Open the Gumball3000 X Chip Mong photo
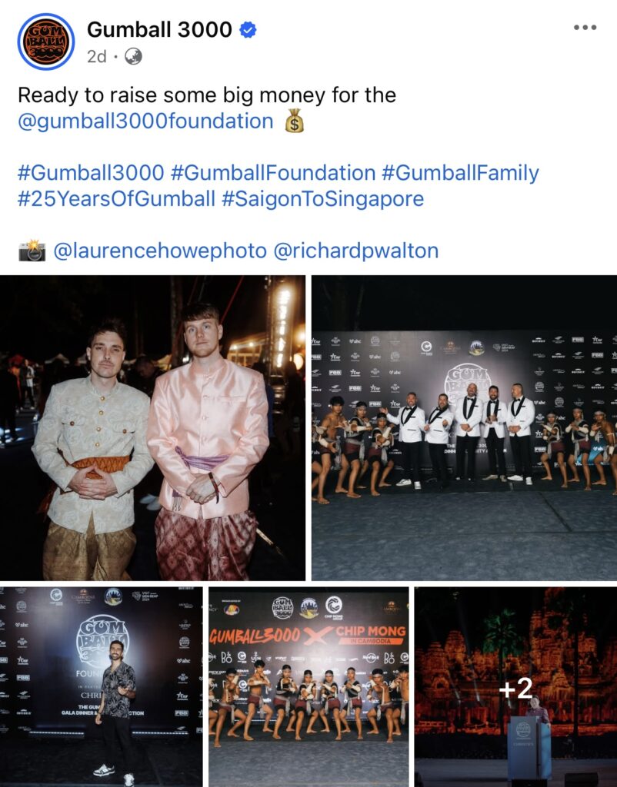 [x=308, y=686]
